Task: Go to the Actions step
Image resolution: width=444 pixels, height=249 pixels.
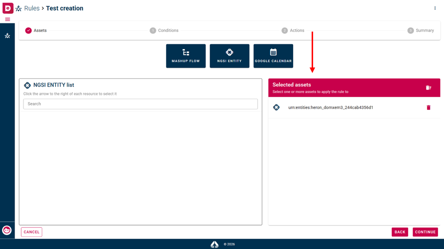Action: pyautogui.click(x=293, y=30)
